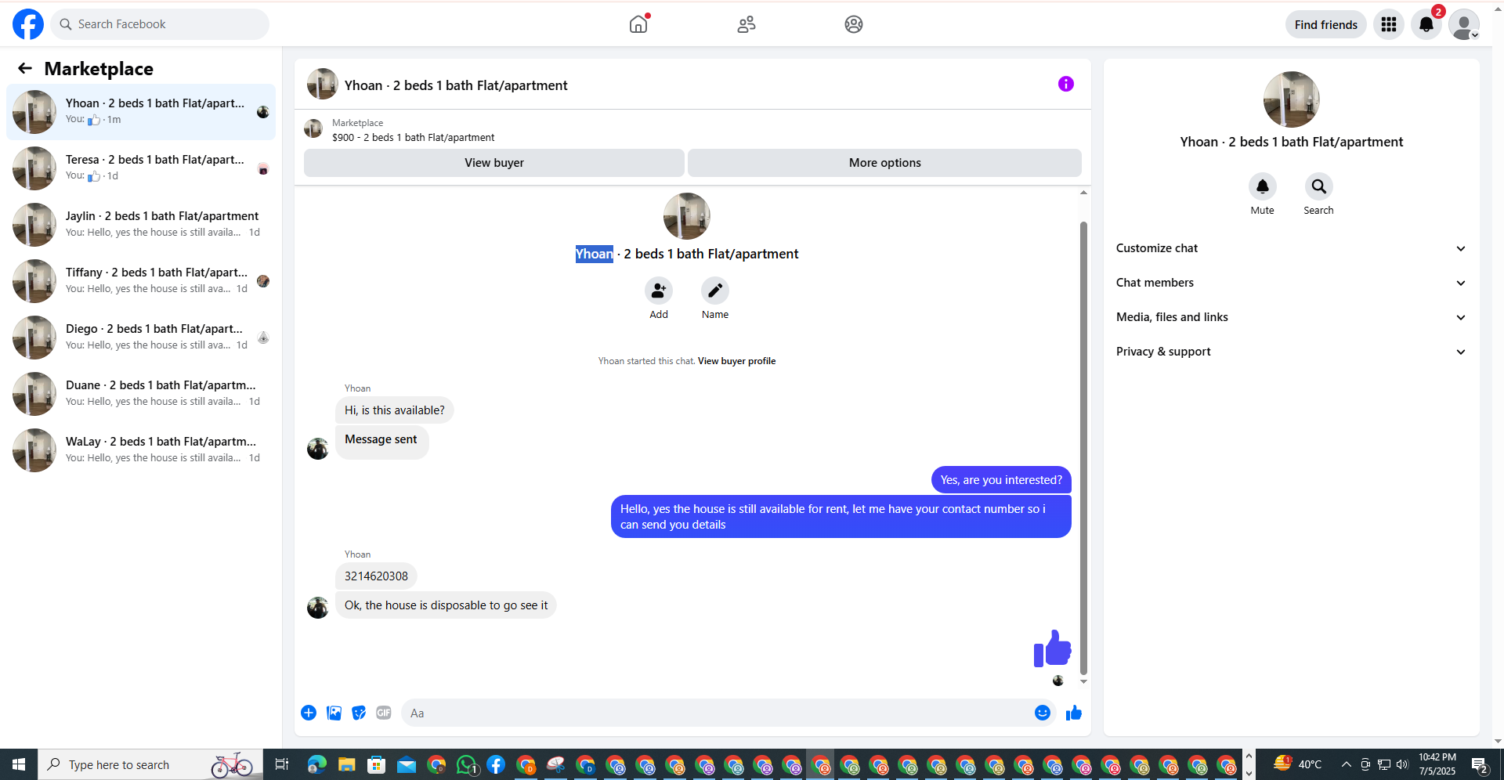Add people to the chat
This screenshot has width=1504, height=780.
659,291
